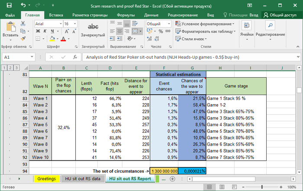Cut selection with the scissors icon
The width and height of the screenshot is (303, 191).
(23, 23)
